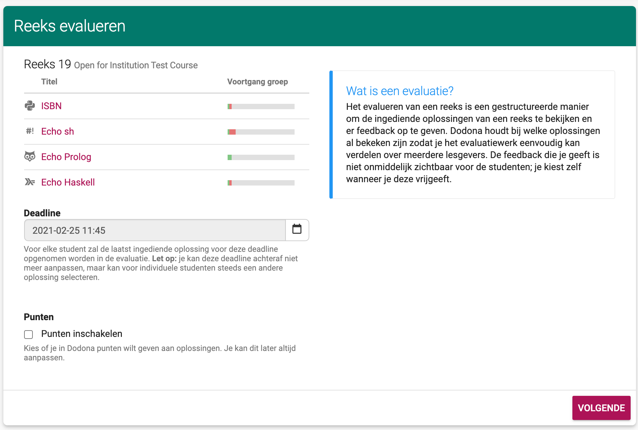
Task: Click the Echo sh group progress bar
Action: (x=261, y=132)
